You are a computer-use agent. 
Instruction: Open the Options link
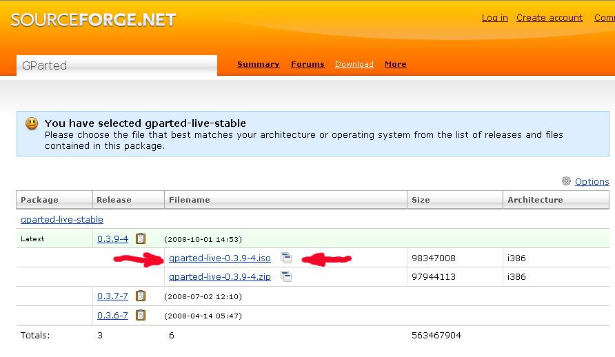[592, 181]
